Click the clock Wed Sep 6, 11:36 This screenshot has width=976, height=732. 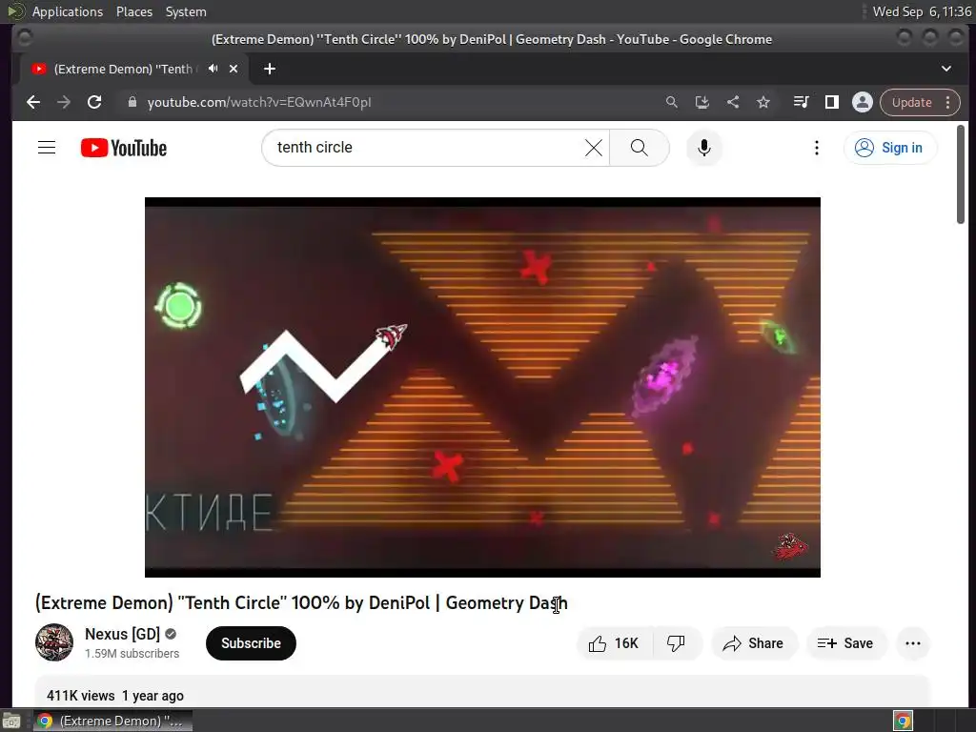pyautogui.click(x=922, y=11)
